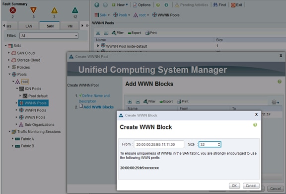
Task: Click the minus icon in Add WWN Blocks toolbar
Action: tap(138, 102)
